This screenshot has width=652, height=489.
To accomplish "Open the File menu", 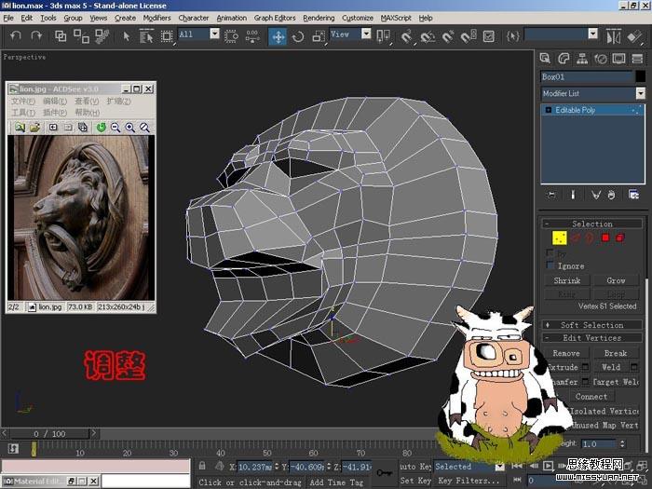I will coord(8,18).
